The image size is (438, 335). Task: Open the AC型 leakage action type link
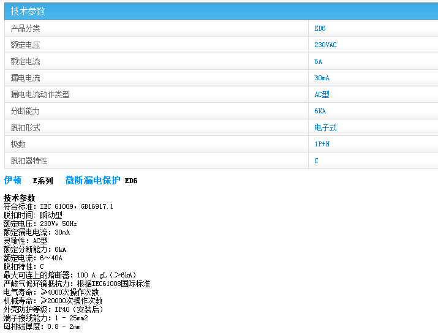[322, 94]
